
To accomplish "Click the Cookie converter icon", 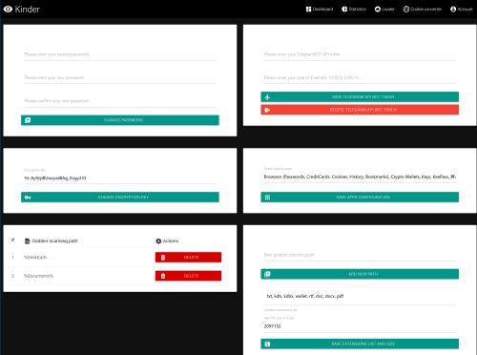I will 406,10.
